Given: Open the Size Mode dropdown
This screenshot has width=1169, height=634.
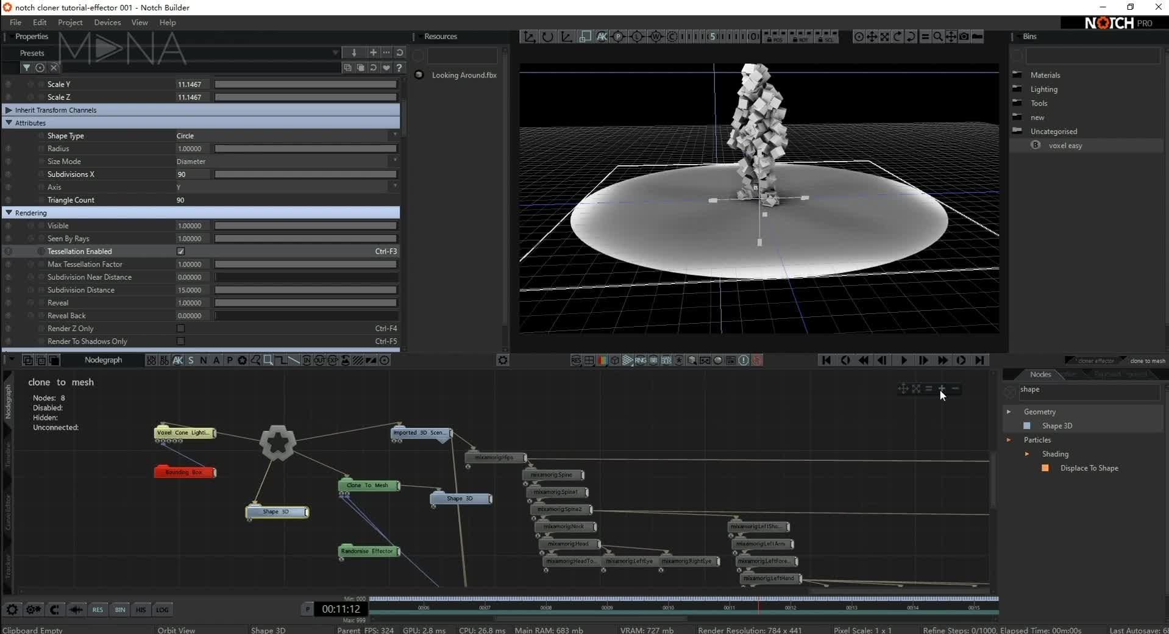Looking at the screenshot, I should point(286,162).
